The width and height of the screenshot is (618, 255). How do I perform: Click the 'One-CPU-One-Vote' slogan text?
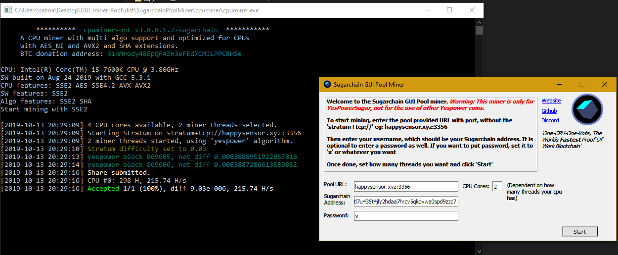[573, 140]
